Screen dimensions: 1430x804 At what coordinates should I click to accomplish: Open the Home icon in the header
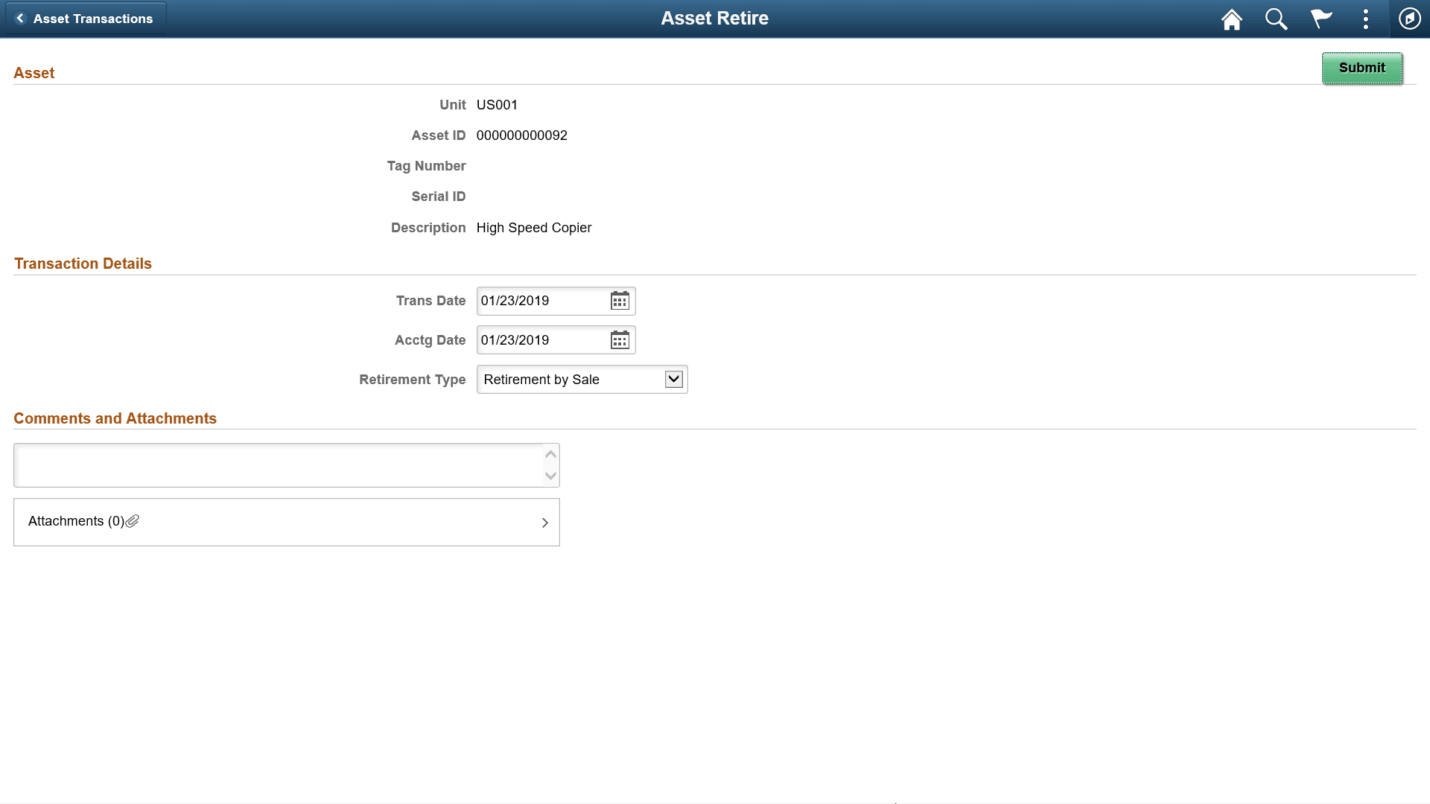(1230, 19)
